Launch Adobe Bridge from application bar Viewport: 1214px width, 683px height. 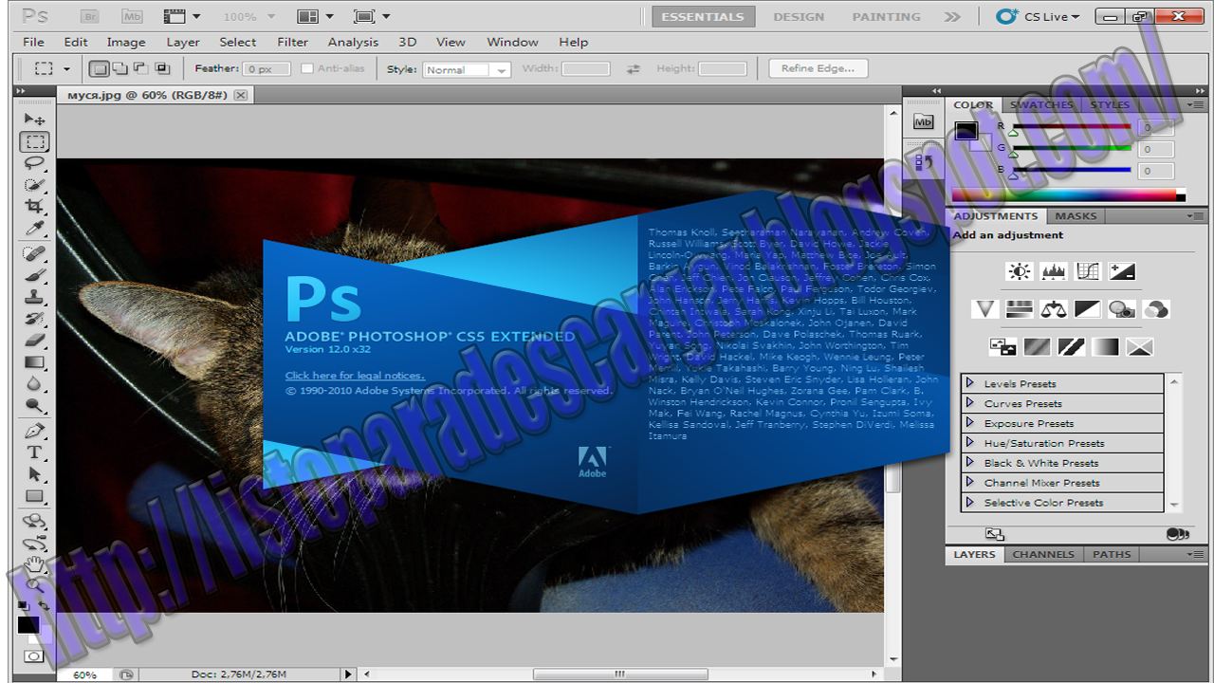[89, 16]
